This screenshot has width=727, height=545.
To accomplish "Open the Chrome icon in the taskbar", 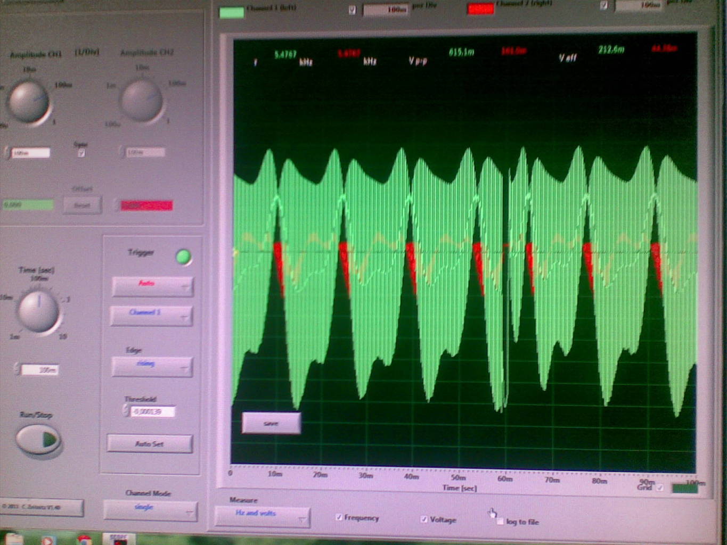I will click(x=84, y=540).
